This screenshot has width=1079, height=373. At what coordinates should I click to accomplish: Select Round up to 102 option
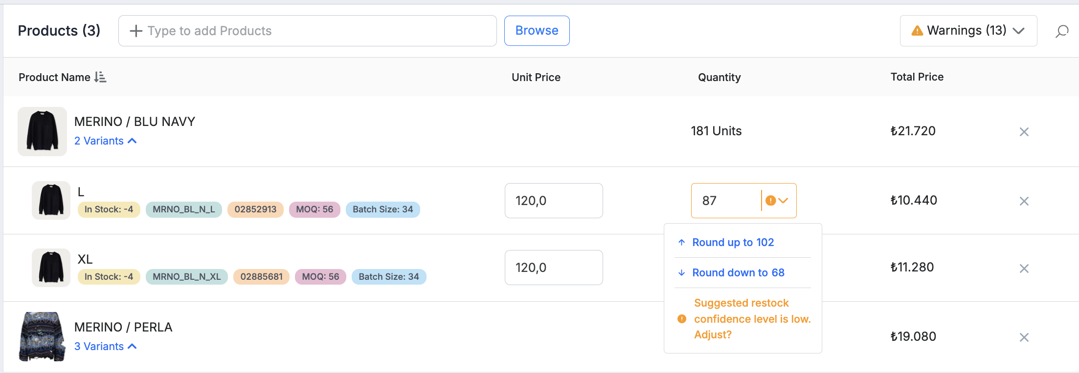tap(733, 243)
